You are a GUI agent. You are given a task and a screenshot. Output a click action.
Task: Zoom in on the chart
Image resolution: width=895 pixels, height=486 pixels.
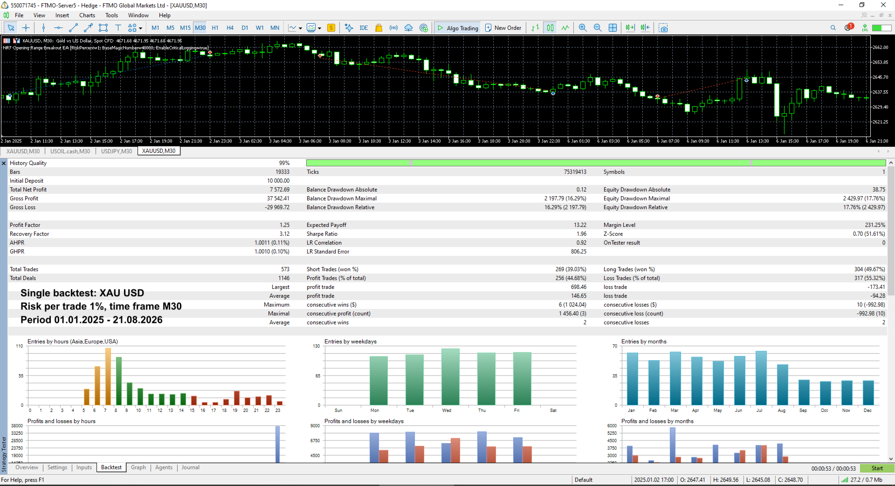[x=583, y=28]
